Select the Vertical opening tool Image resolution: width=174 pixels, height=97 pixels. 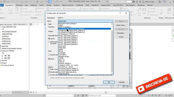coord(151,12)
